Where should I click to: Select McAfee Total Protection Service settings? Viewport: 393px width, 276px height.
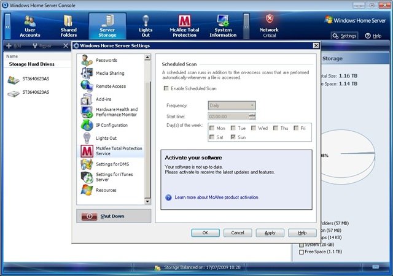pyautogui.click(x=111, y=151)
